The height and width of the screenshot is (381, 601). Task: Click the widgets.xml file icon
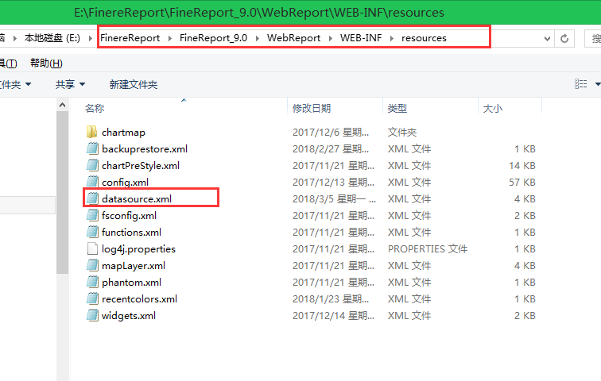coord(92,316)
